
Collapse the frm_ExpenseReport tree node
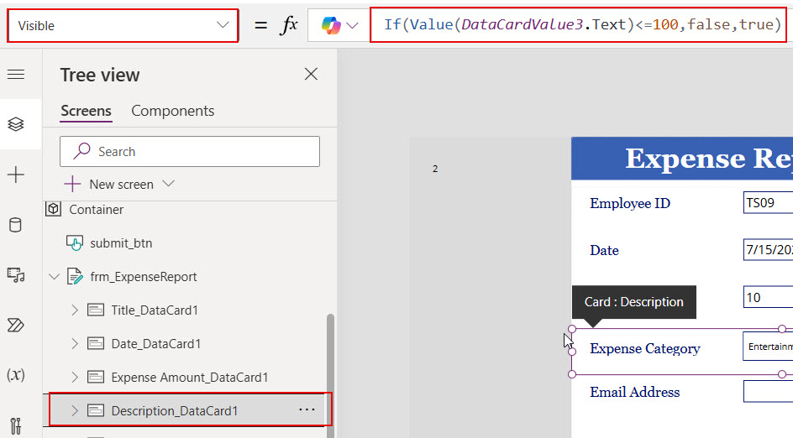coord(54,277)
